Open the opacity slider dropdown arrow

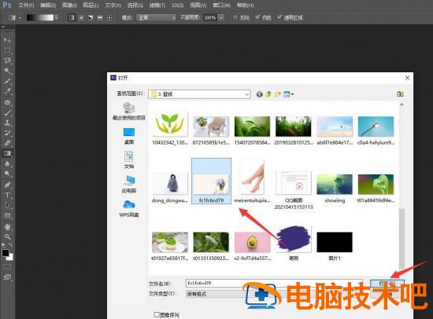[x=221, y=17]
